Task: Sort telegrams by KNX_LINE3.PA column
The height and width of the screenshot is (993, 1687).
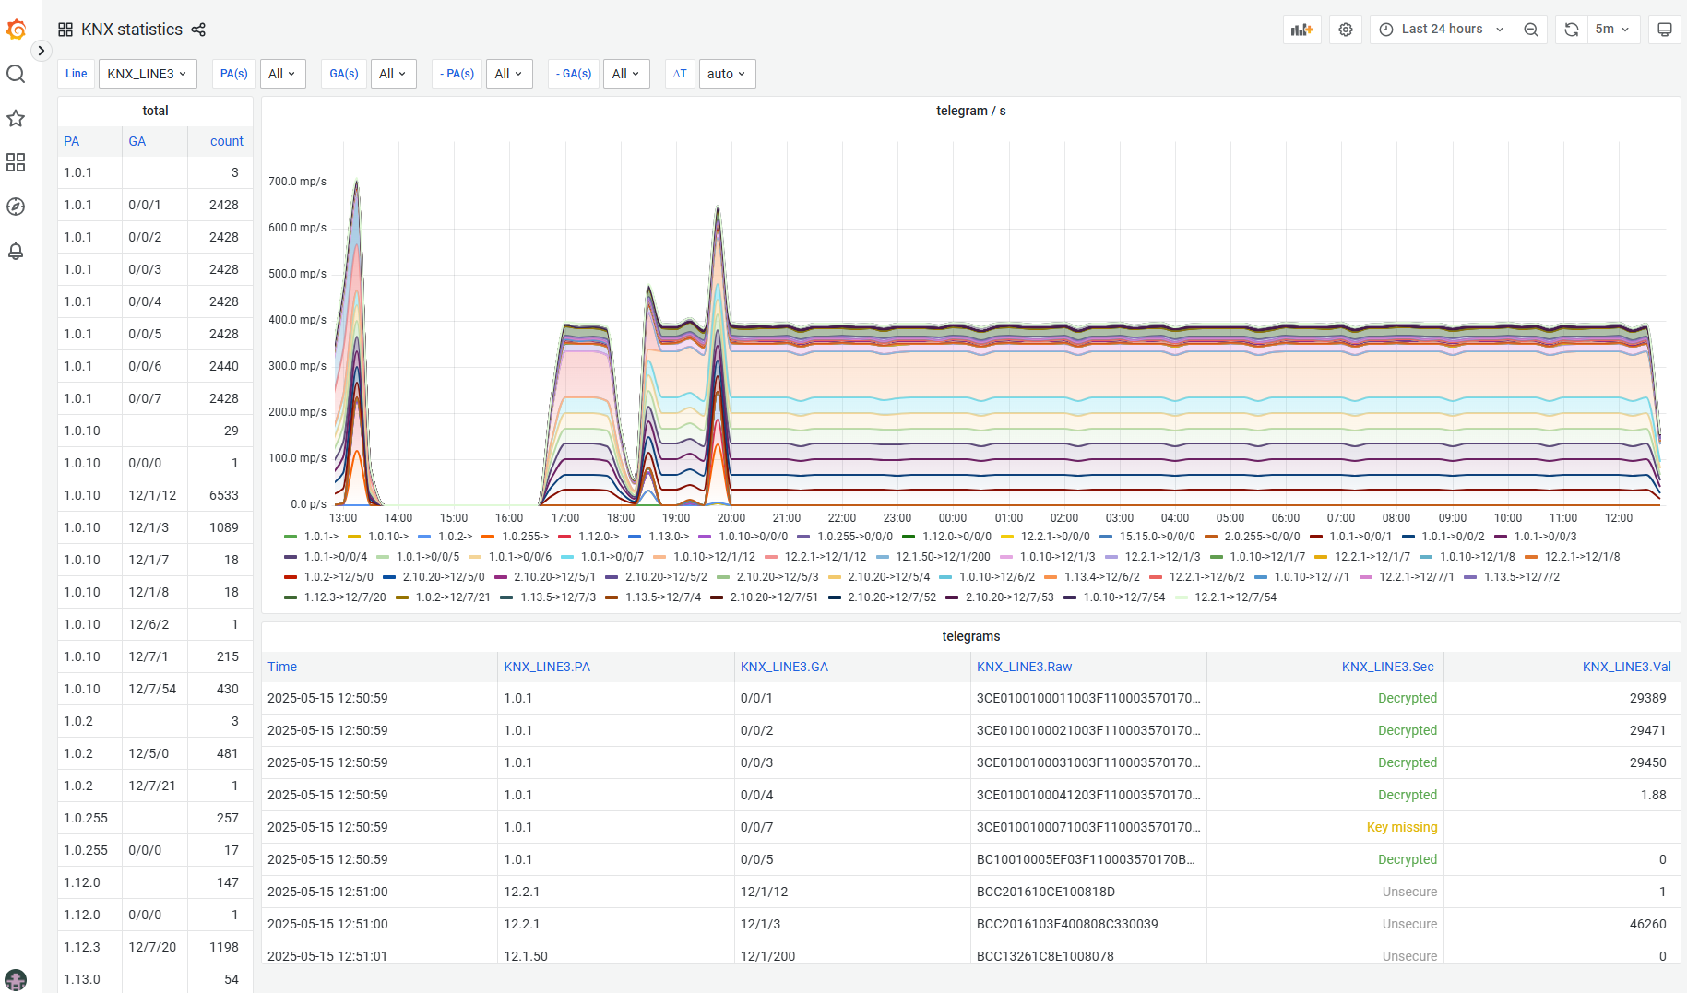Action: 547,667
